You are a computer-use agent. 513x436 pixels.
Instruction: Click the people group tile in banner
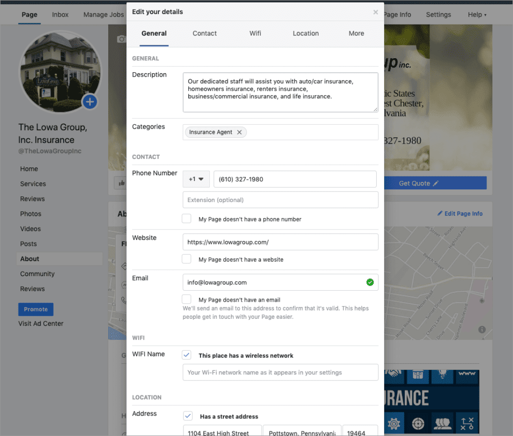tap(442, 423)
